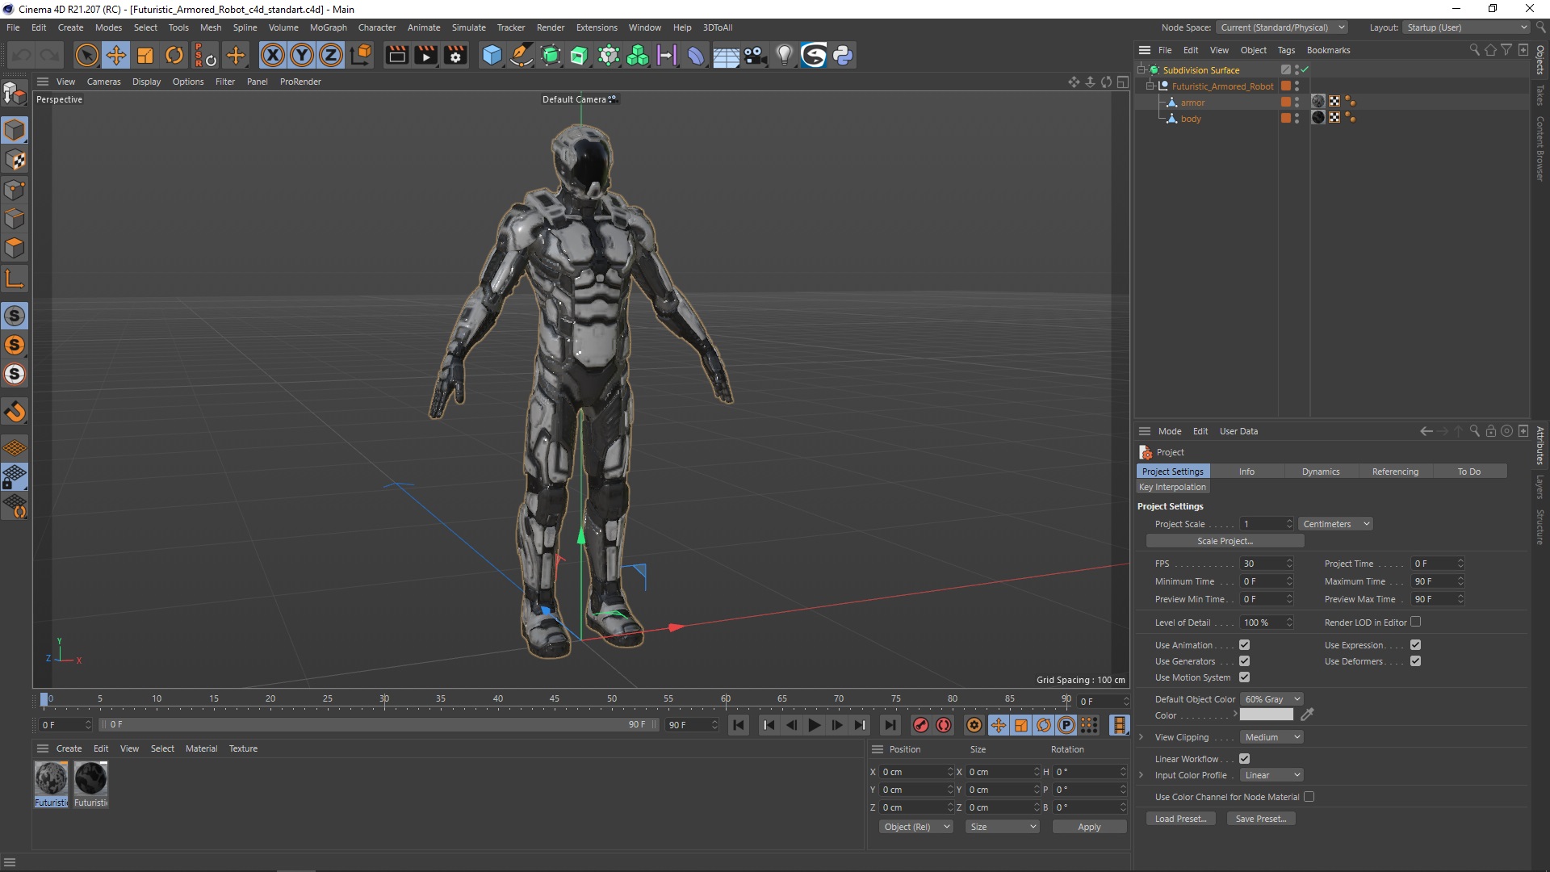Go to end of animation

890,725
